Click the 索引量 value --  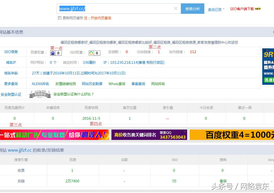[168, 118]
